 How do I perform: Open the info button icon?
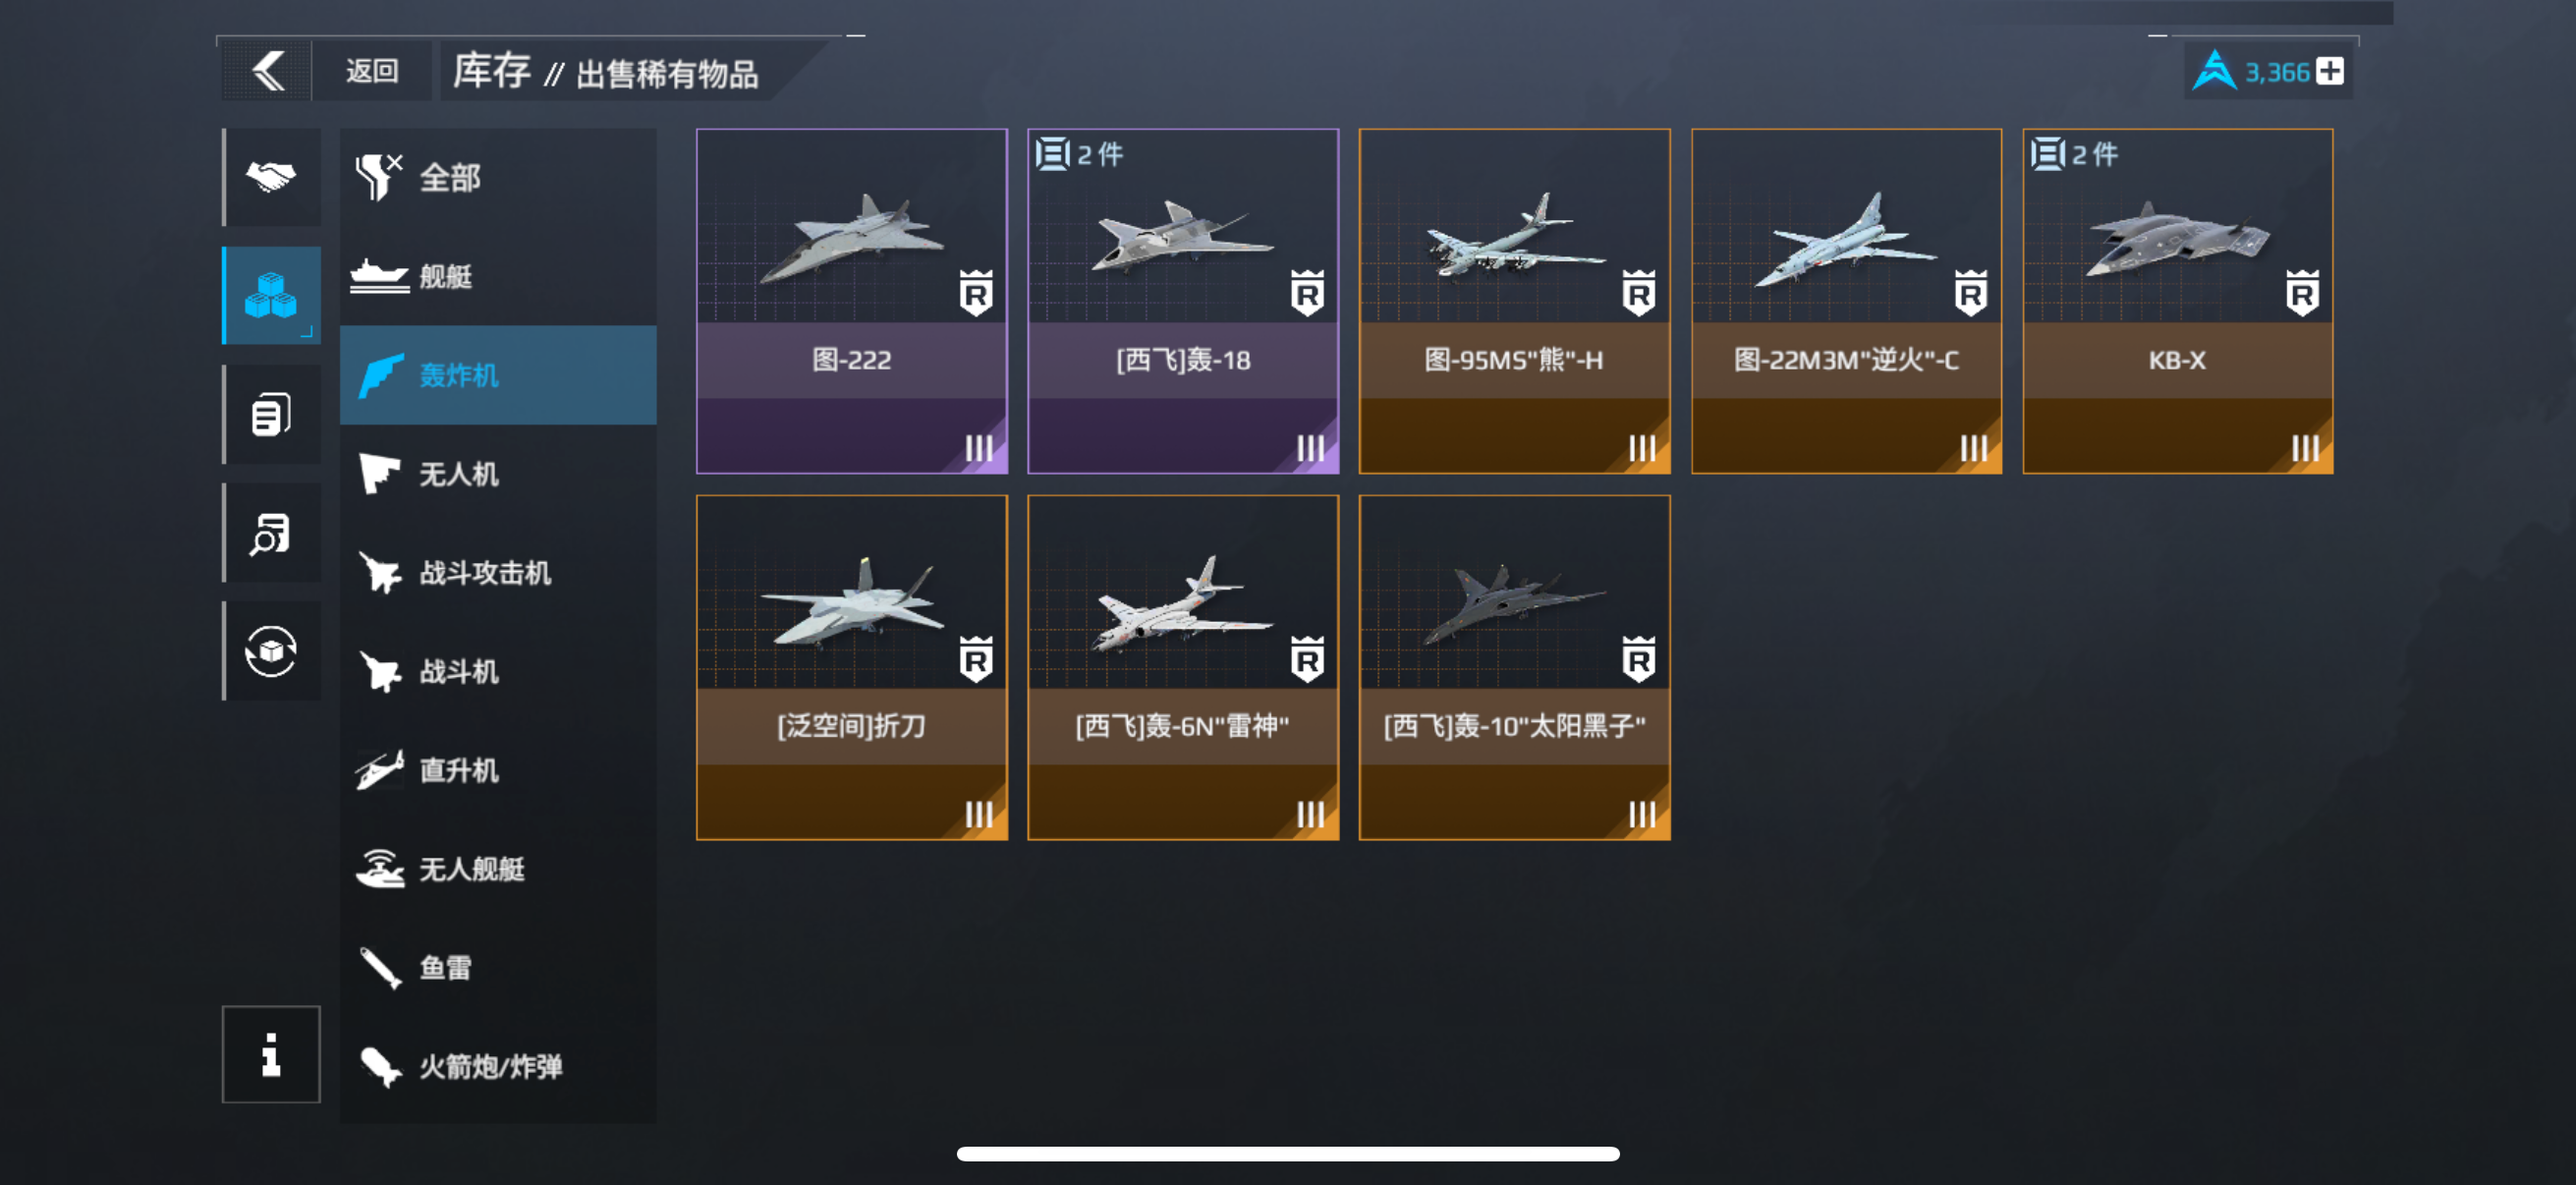point(271,1054)
